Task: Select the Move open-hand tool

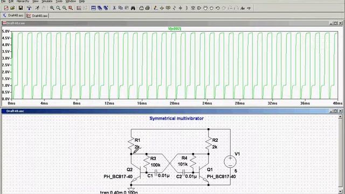Action: pos(205,8)
